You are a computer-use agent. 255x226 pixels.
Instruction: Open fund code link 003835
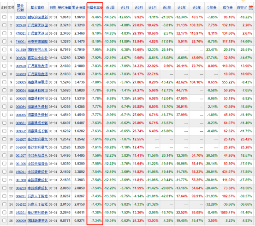click(21, 17)
